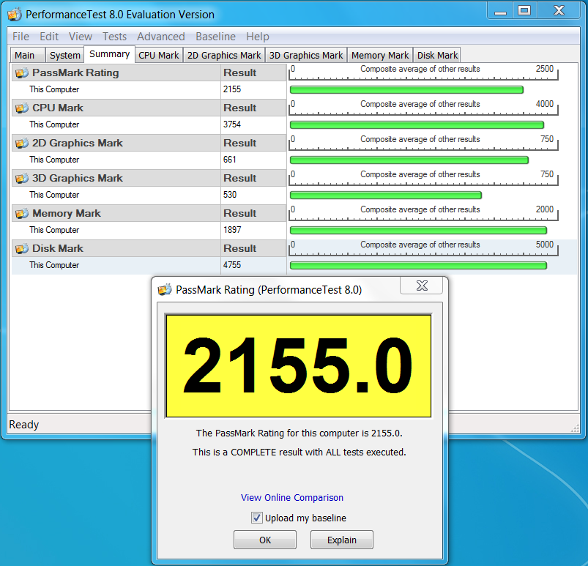Click the CPU Mark green result bar

pyautogui.click(x=417, y=125)
